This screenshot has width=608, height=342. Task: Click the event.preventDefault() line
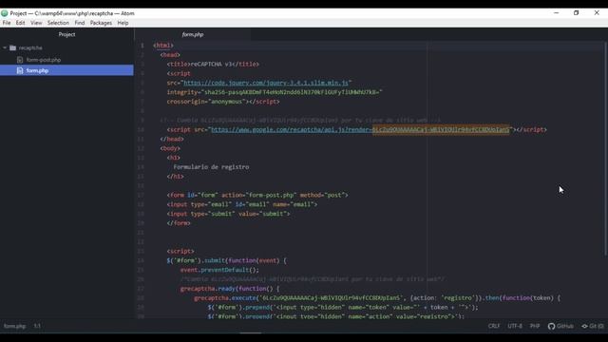tap(219, 270)
